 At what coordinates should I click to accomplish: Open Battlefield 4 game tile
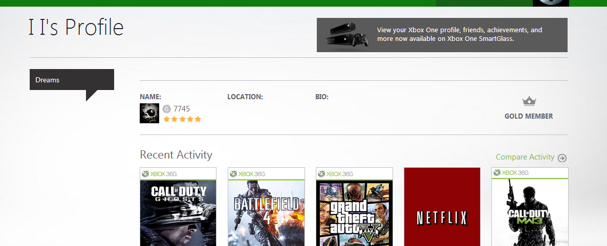[x=266, y=207]
